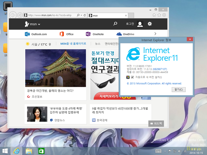
Task: Click the address bar search magnifier
Action: click(78, 15)
